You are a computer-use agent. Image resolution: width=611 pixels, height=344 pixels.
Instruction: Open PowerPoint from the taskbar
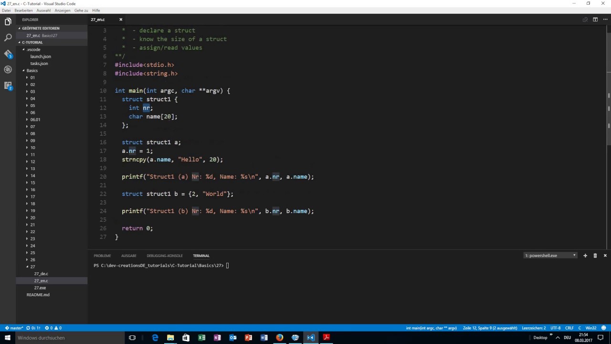pyautogui.click(x=248, y=337)
